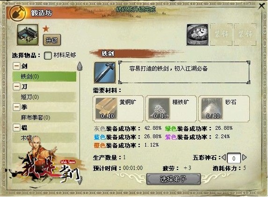Collapse the 剑 category
268x197 pixels.
(16, 66)
